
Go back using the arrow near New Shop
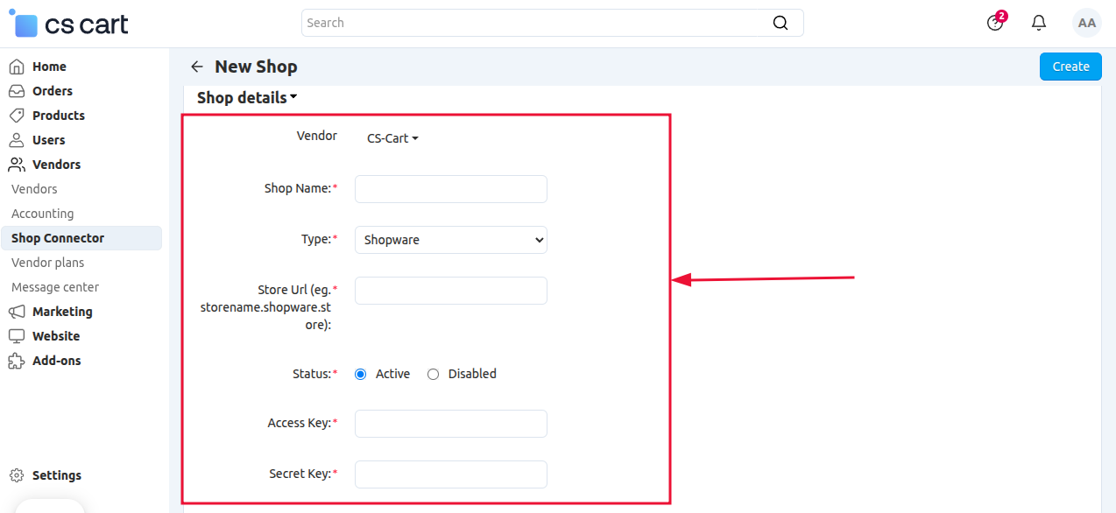click(x=196, y=66)
